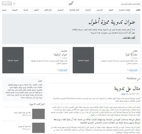Open the العلوم nav category
Screen dimensions: 142x134
pyautogui.click(x=36, y=10)
